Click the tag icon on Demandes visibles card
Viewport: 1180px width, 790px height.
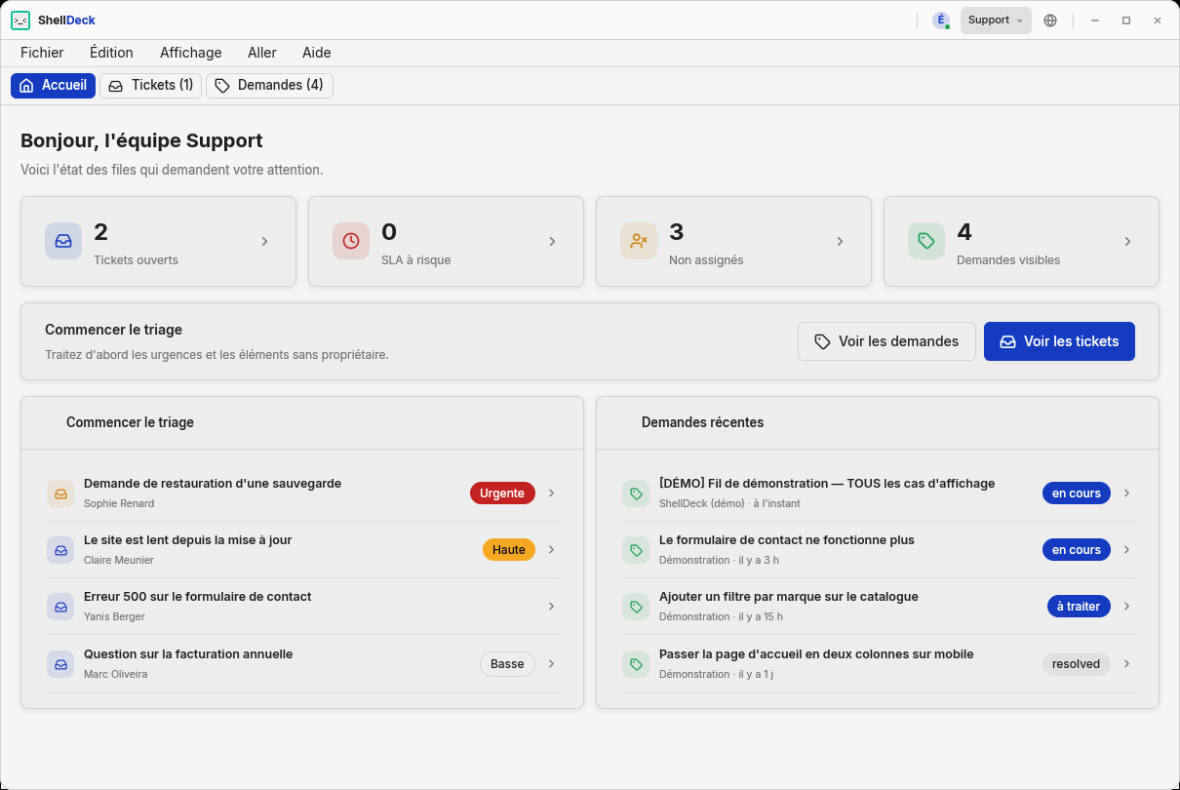click(926, 241)
